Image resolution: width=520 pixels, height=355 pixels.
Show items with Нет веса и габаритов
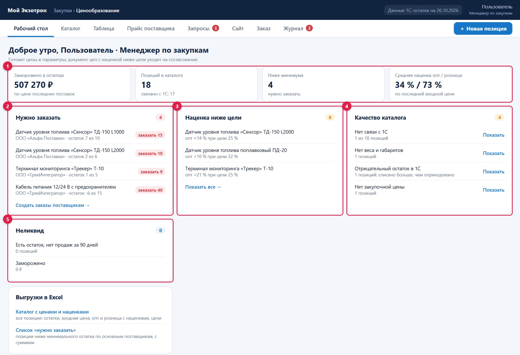[493, 153]
